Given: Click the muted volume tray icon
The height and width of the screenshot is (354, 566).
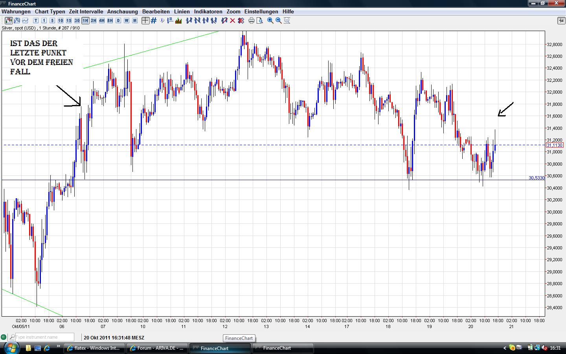Looking at the screenshot, I should (x=544, y=348).
